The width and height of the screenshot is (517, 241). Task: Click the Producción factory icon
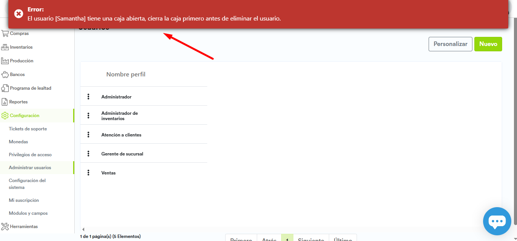click(x=5, y=61)
